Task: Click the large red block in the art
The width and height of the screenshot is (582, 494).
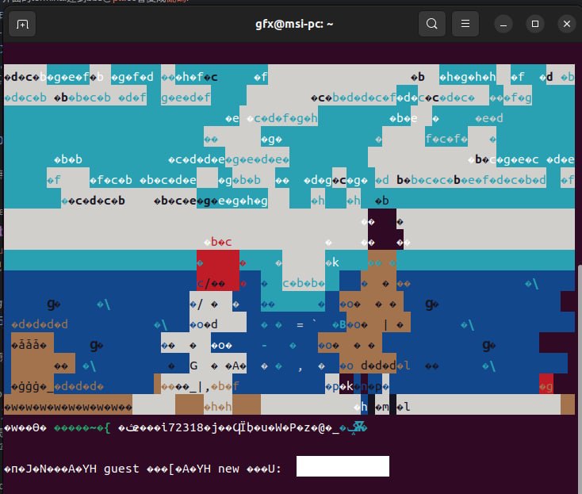Action: tap(218, 270)
